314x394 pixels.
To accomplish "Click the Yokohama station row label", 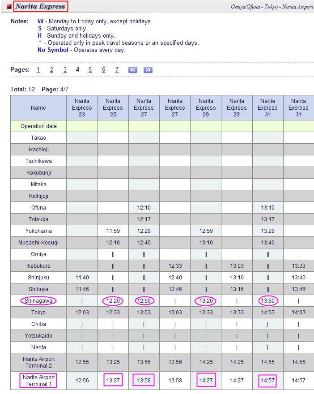I will coord(38,231).
